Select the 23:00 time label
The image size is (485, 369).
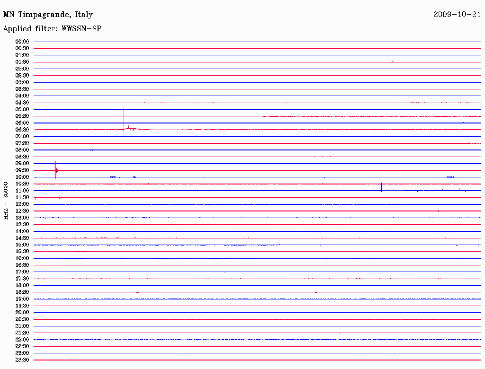tap(22, 353)
